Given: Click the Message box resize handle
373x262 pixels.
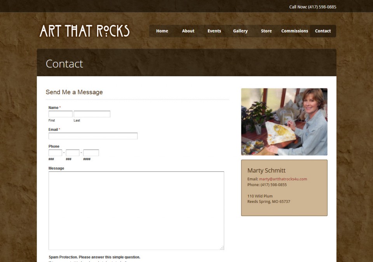Looking at the screenshot, I should (x=222, y=248).
